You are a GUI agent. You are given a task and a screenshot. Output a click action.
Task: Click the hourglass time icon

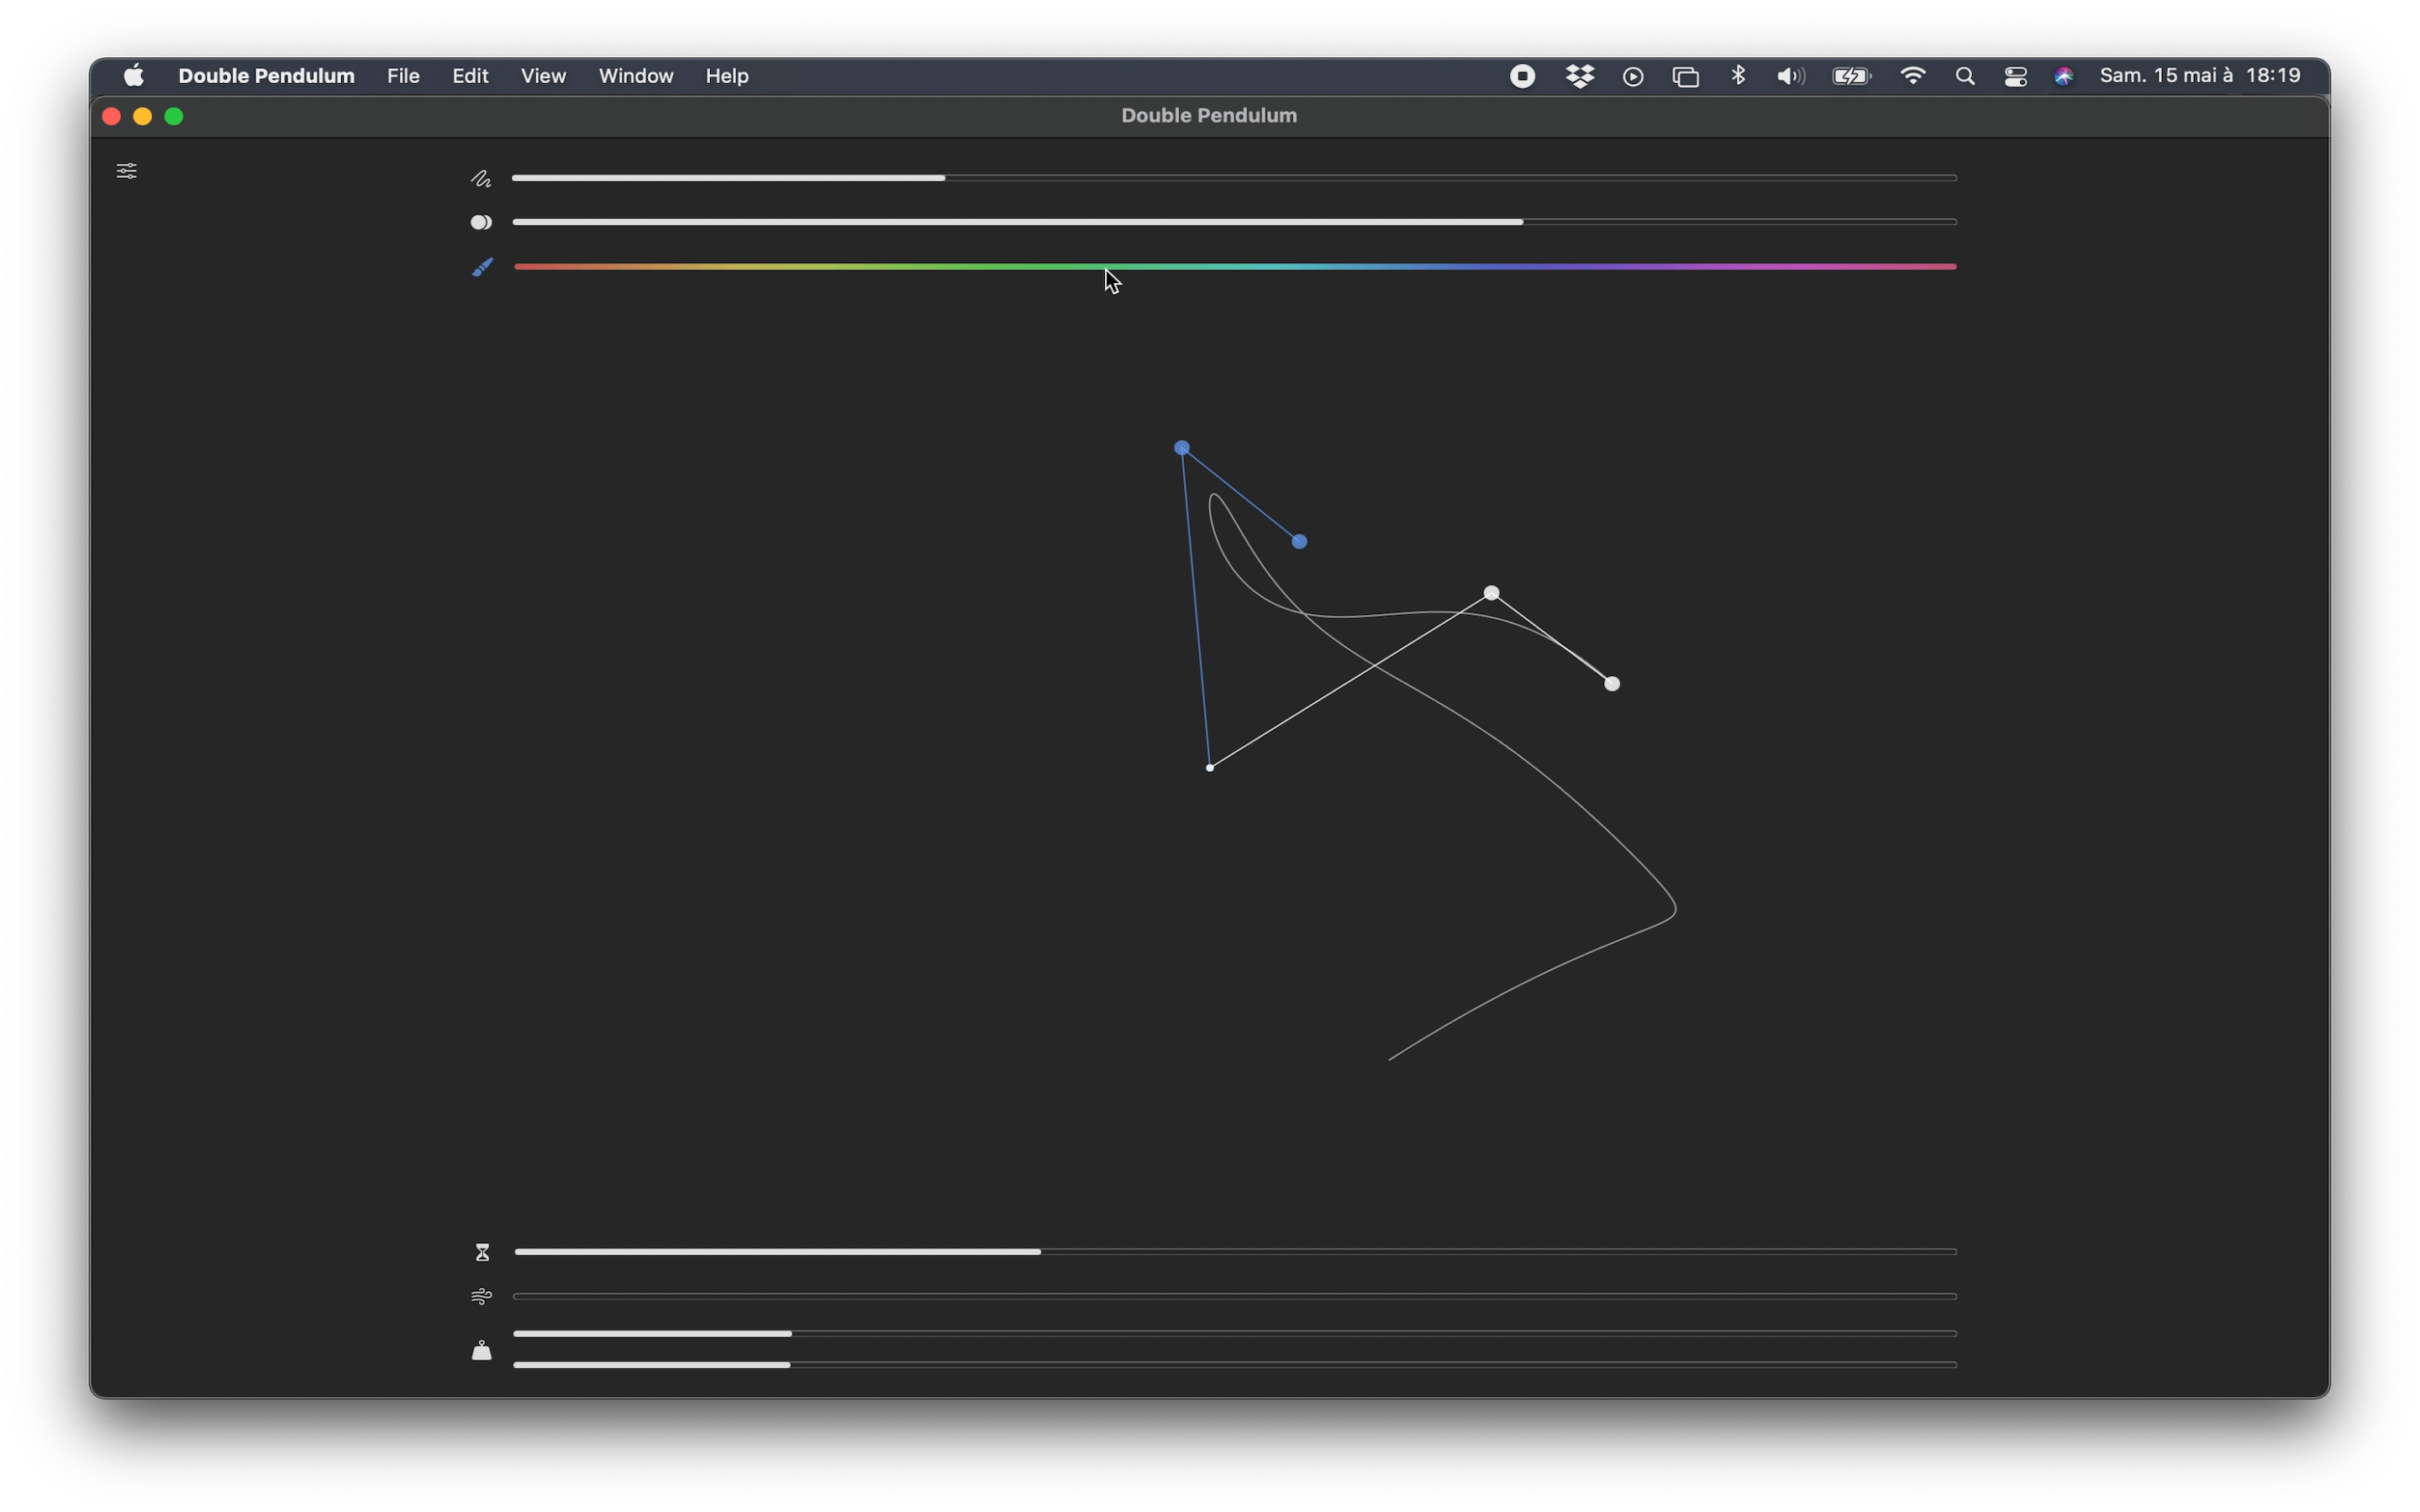tap(482, 1252)
